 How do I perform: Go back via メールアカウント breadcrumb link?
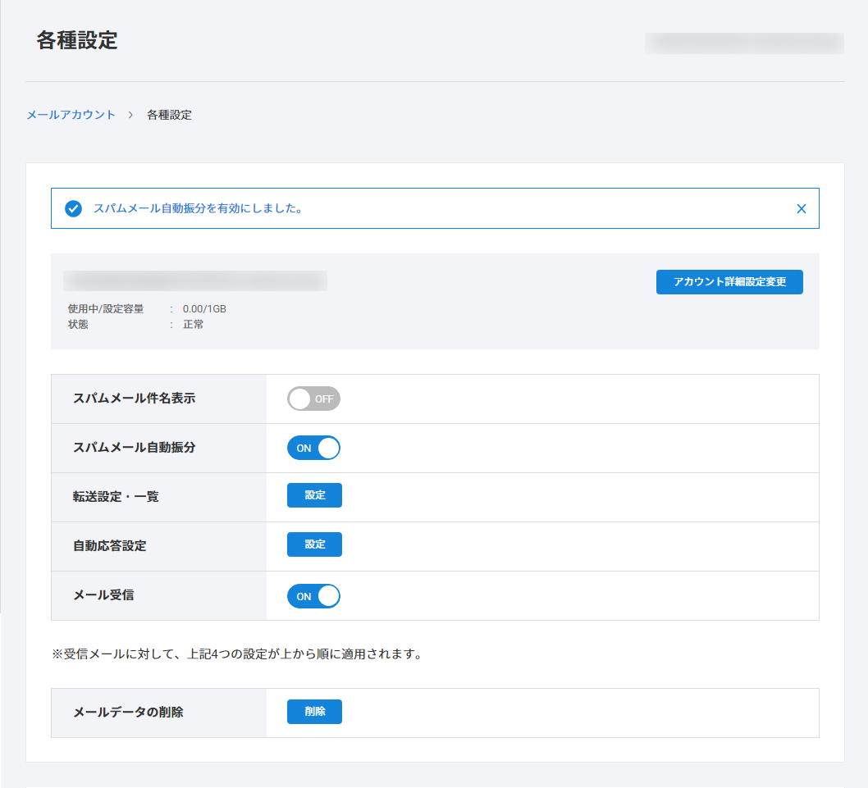pos(71,115)
